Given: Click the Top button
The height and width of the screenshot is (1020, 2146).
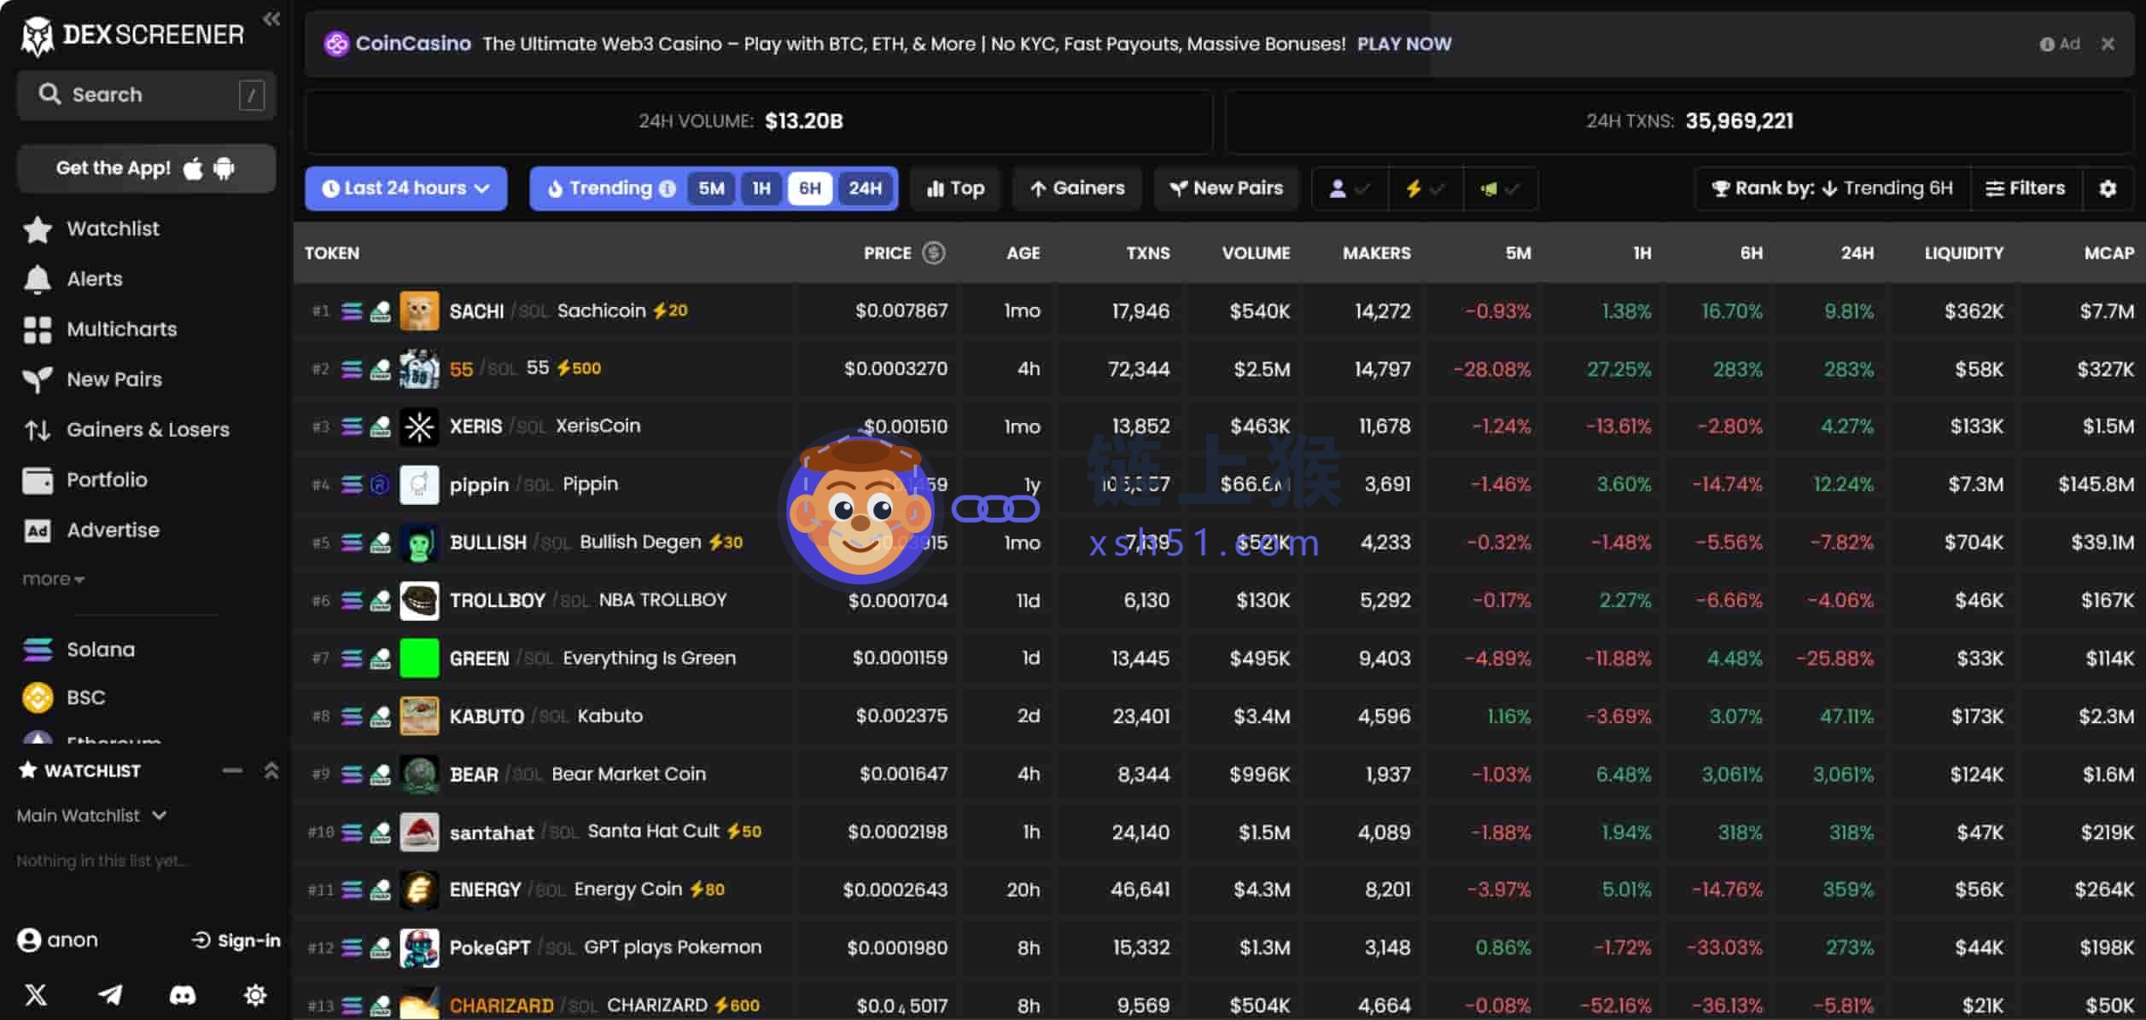Looking at the screenshot, I should coord(956,188).
